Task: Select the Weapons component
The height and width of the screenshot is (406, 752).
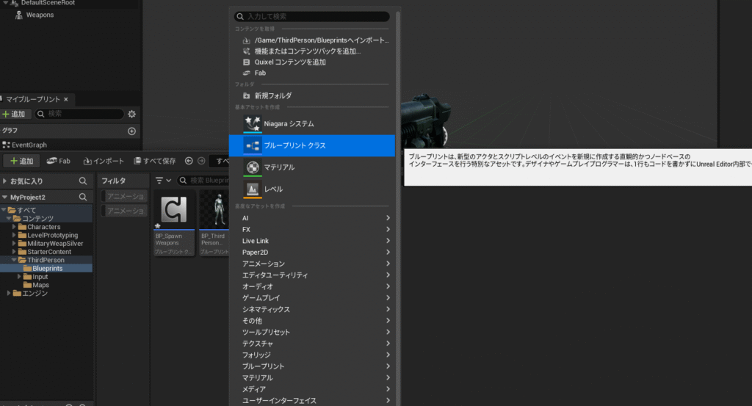Action: tap(40, 15)
